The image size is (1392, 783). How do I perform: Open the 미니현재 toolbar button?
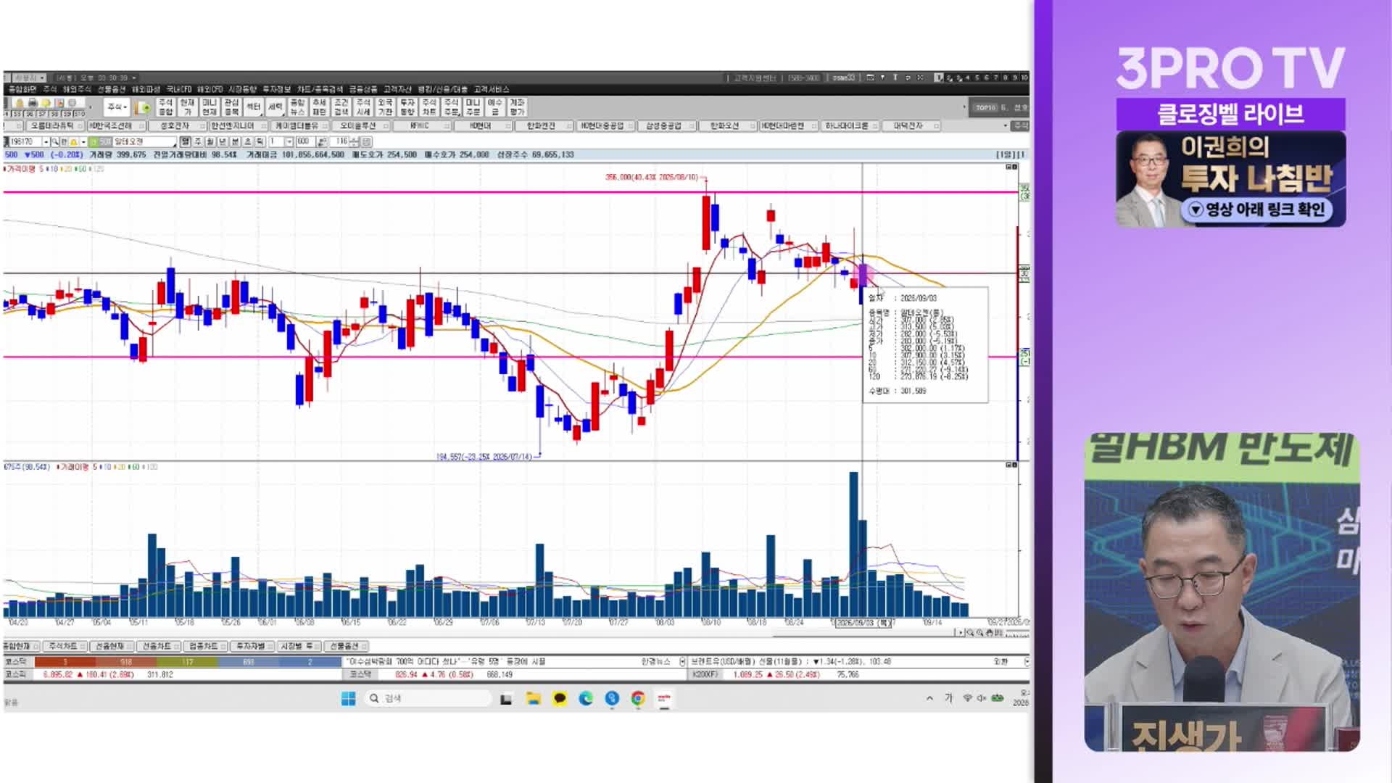pyautogui.click(x=210, y=107)
